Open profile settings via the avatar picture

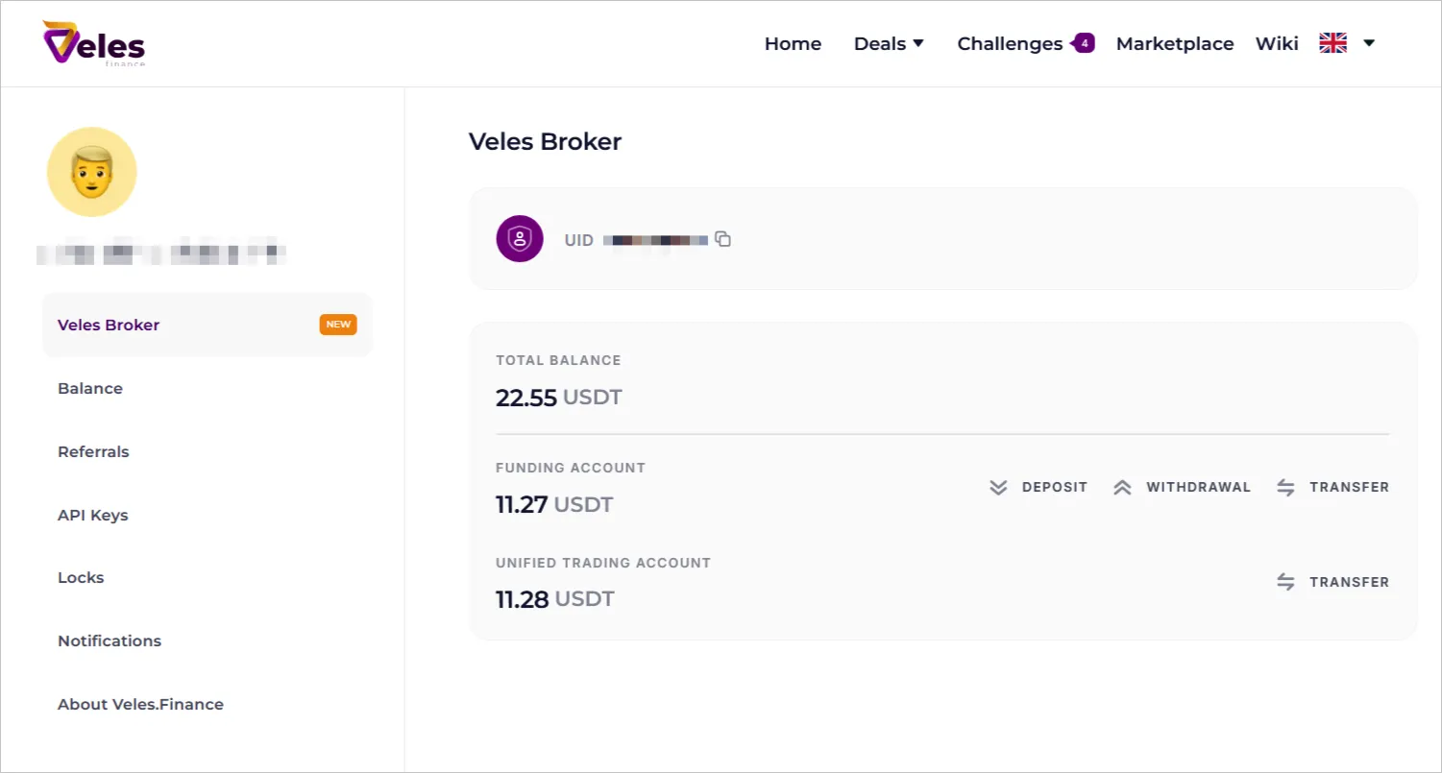pos(91,171)
